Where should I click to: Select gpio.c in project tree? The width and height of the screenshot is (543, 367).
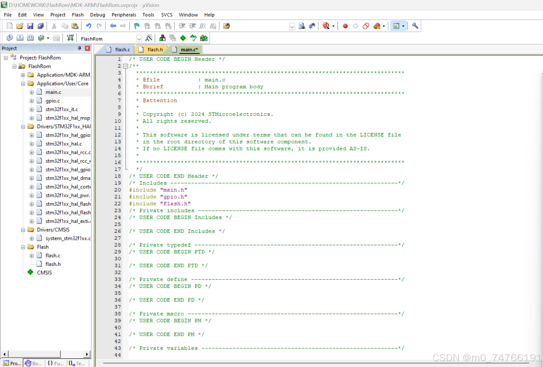click(x=53, y=101)
